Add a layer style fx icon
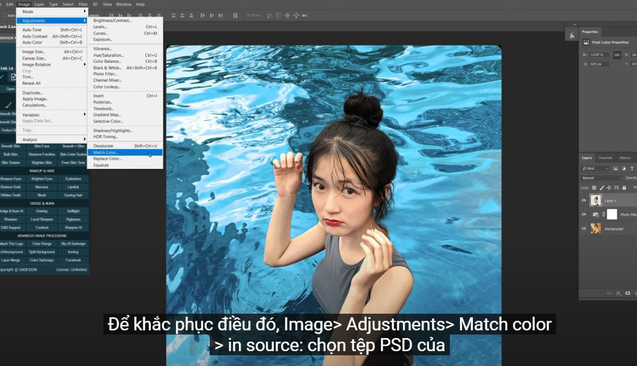This screenshot has width=637, height=366. (619, 293)
